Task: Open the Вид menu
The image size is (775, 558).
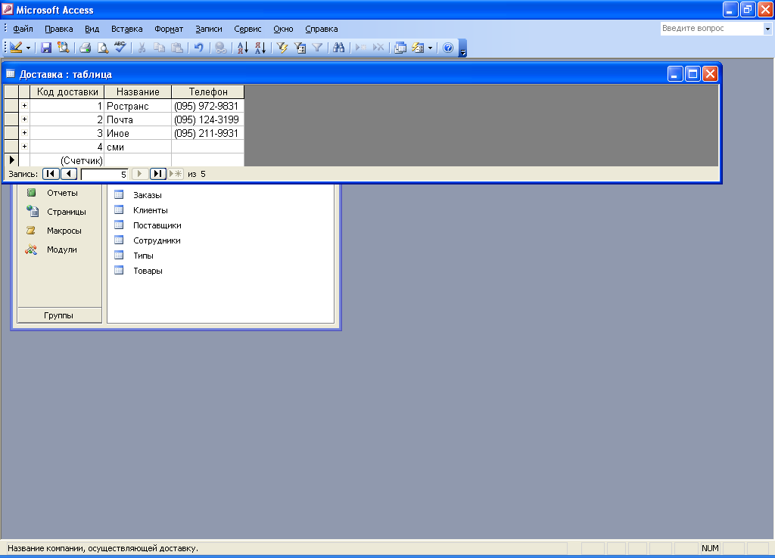Action: (x=92, y=29)
